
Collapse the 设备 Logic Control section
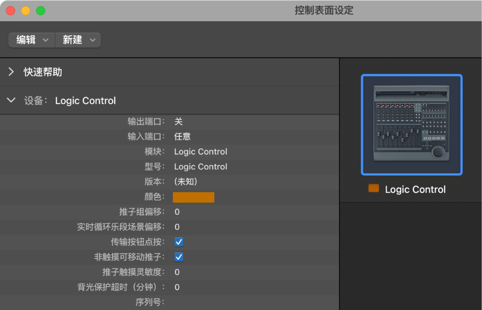pos(10,100)
